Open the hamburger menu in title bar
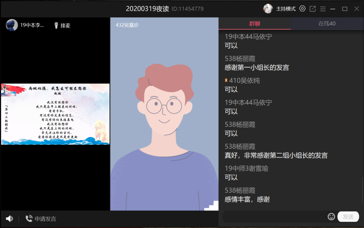This screenshot has height=228, width=364. coord(323,9)
